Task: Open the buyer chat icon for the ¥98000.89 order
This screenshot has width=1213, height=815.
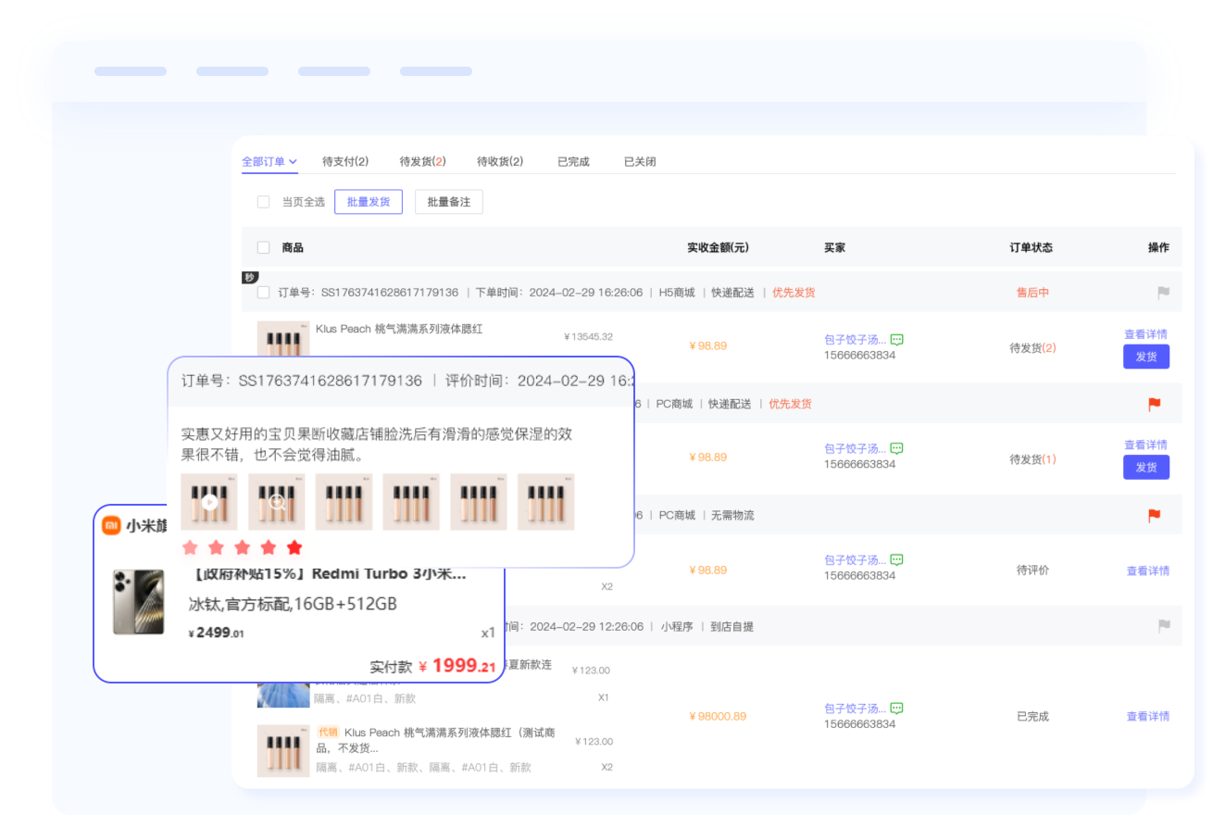Action: tap(896, 708)
